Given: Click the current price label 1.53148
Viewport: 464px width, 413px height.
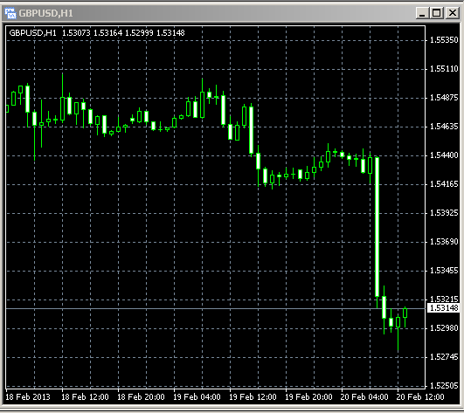Looking at the screenshot, I should point(444,308).
